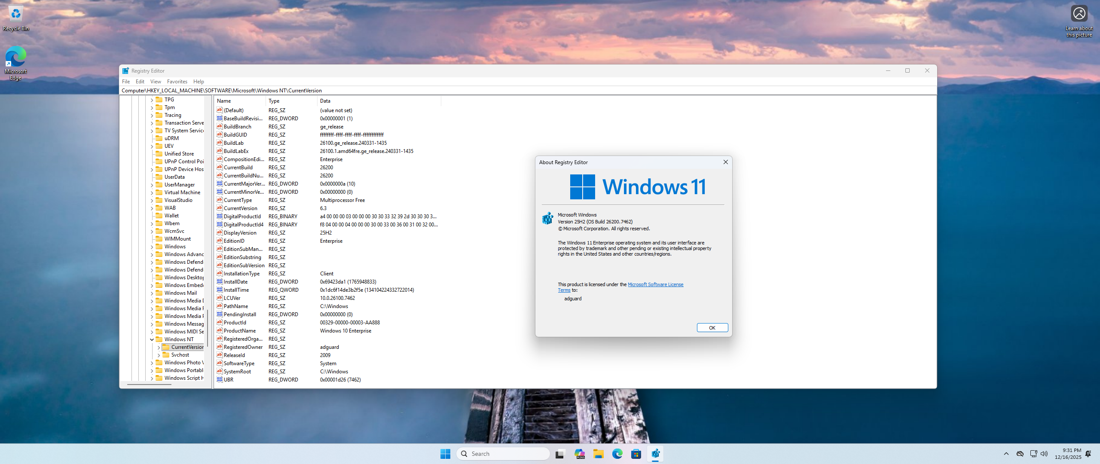Open Microsoft Store from the taskbar

point(636,454)
